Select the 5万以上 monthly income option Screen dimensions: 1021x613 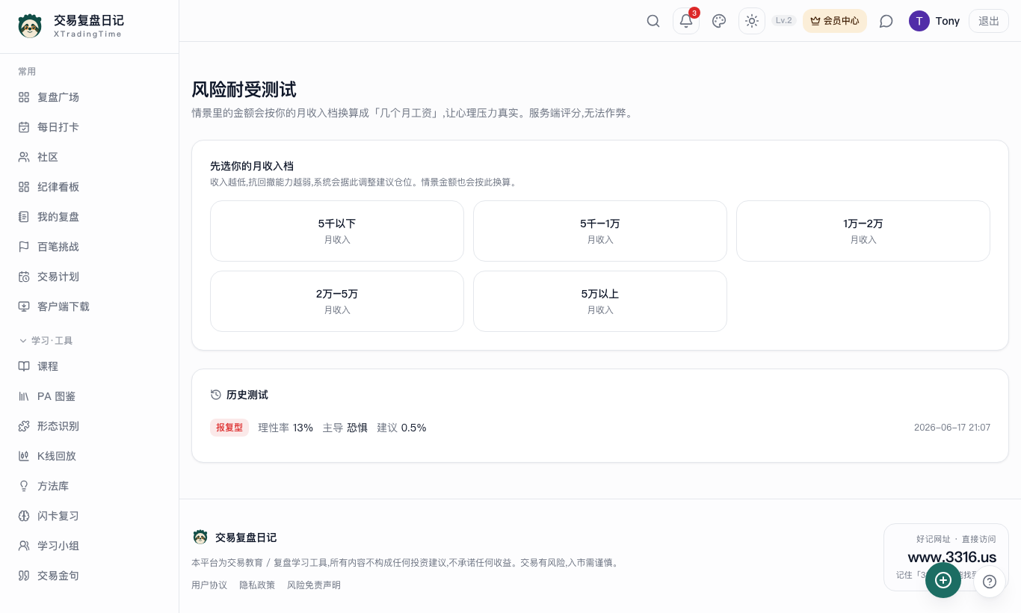click(x=600, y=301)
